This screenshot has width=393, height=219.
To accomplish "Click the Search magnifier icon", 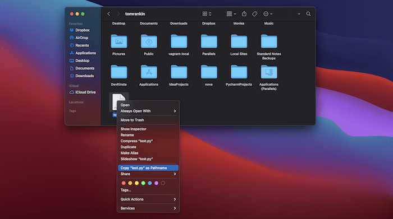I will click(x=308, y=14).
